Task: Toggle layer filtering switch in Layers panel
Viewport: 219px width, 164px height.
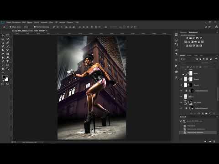Action: (x=216, y=59)
